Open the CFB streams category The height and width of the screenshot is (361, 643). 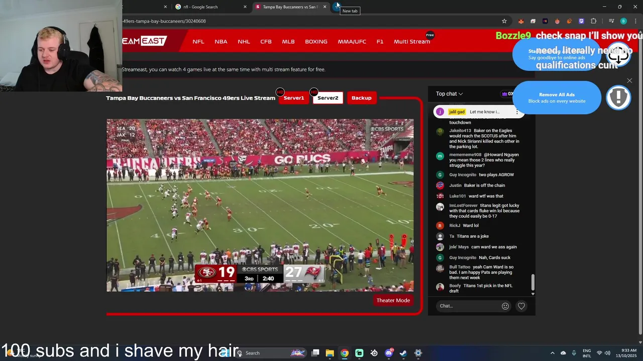pyautogui.click(x=266, y=42)
